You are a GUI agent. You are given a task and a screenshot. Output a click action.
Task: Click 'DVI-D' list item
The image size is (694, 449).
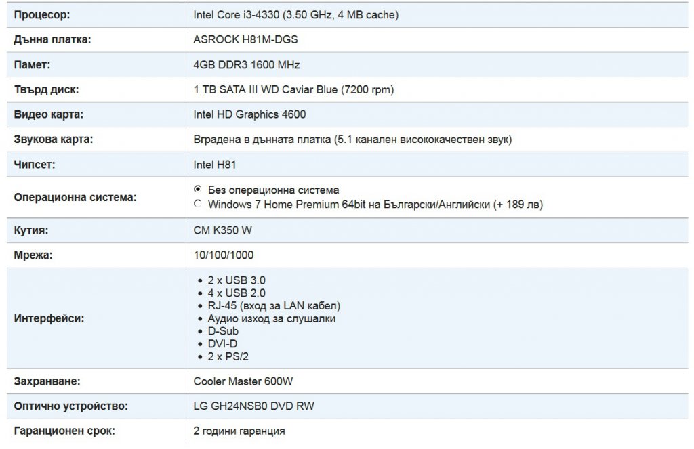point(222,343)
